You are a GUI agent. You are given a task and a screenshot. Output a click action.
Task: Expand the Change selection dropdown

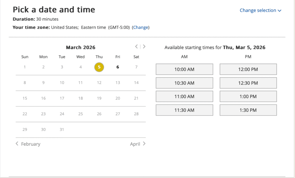click(x=260, y=10)
